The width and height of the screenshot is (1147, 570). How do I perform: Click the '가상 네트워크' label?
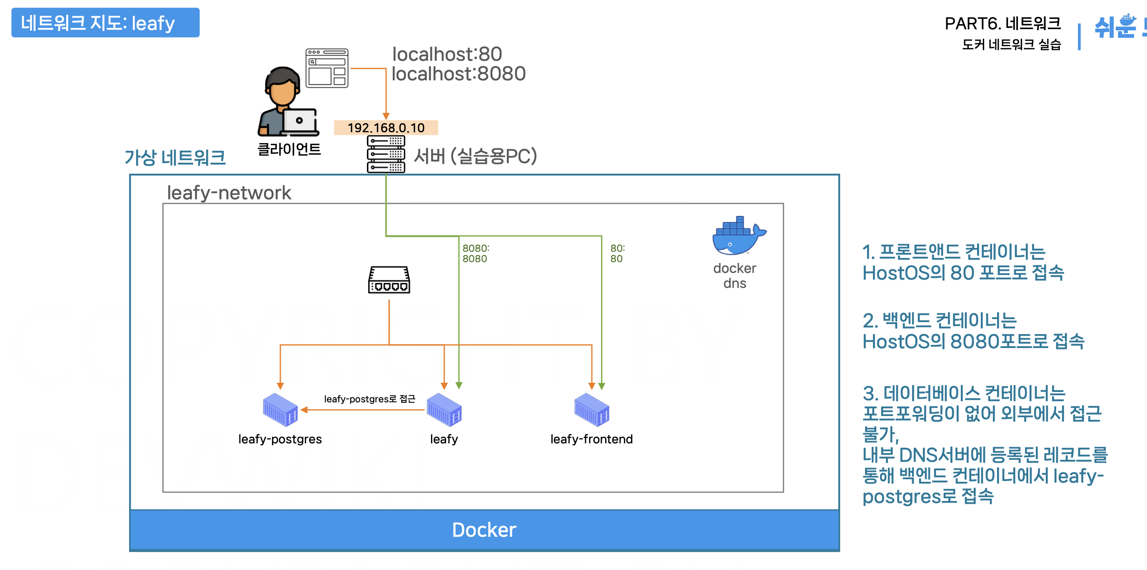tap(175, 158)
